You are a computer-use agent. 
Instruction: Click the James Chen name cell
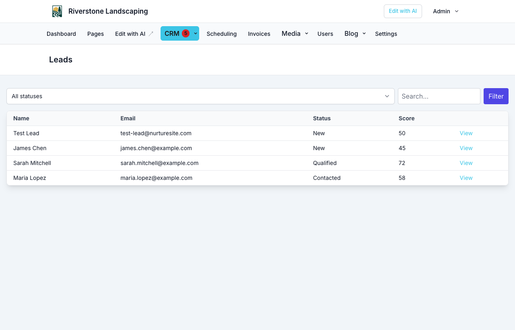(x=30, y=148)
